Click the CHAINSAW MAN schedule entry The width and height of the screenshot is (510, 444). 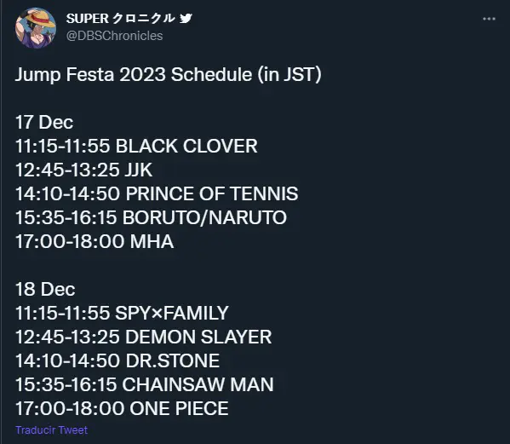(145, 384)
